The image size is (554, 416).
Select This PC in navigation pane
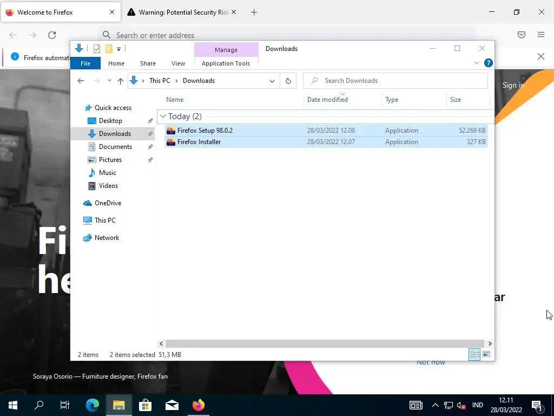tap(105, 220)
